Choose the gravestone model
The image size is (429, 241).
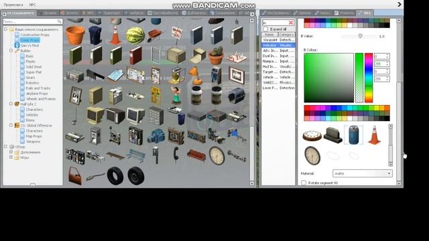click(x=332, y=135)
